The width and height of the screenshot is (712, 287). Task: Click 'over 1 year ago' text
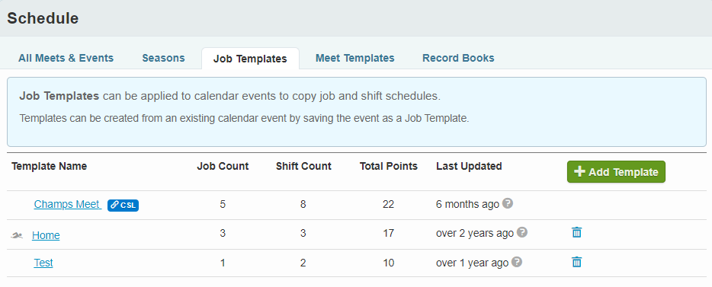click(472, 263)
